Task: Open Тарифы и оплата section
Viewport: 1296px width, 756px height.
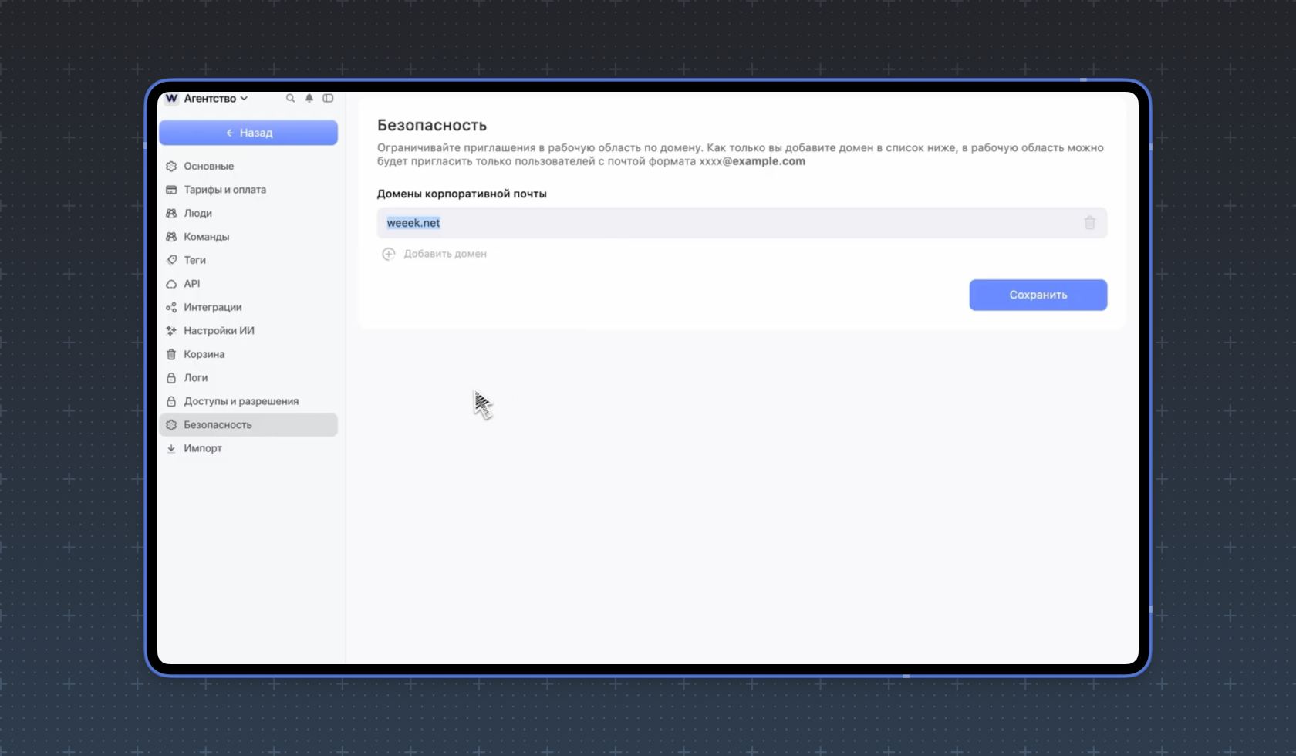Action: click(x=224, y=190)
